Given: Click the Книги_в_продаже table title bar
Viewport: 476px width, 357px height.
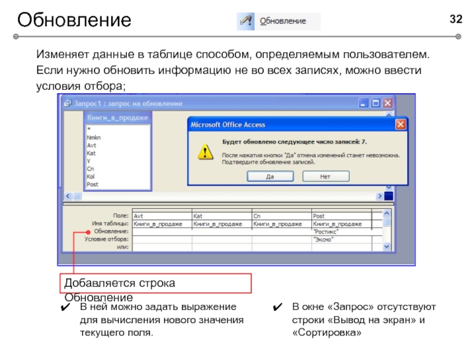Looking at the screenshot, I should tap(117, 118).
